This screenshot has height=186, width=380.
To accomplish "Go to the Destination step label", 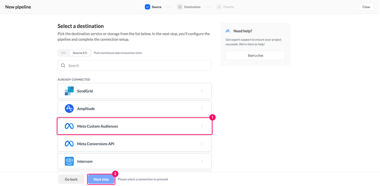I will (x=192, y=7).
